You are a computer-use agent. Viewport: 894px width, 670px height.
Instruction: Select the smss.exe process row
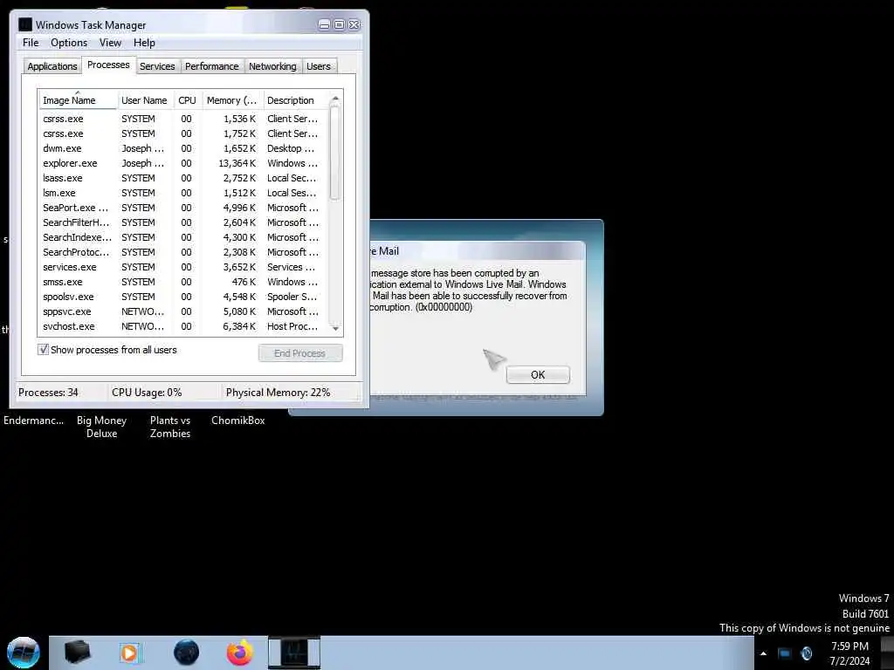(x=182, y=282)
